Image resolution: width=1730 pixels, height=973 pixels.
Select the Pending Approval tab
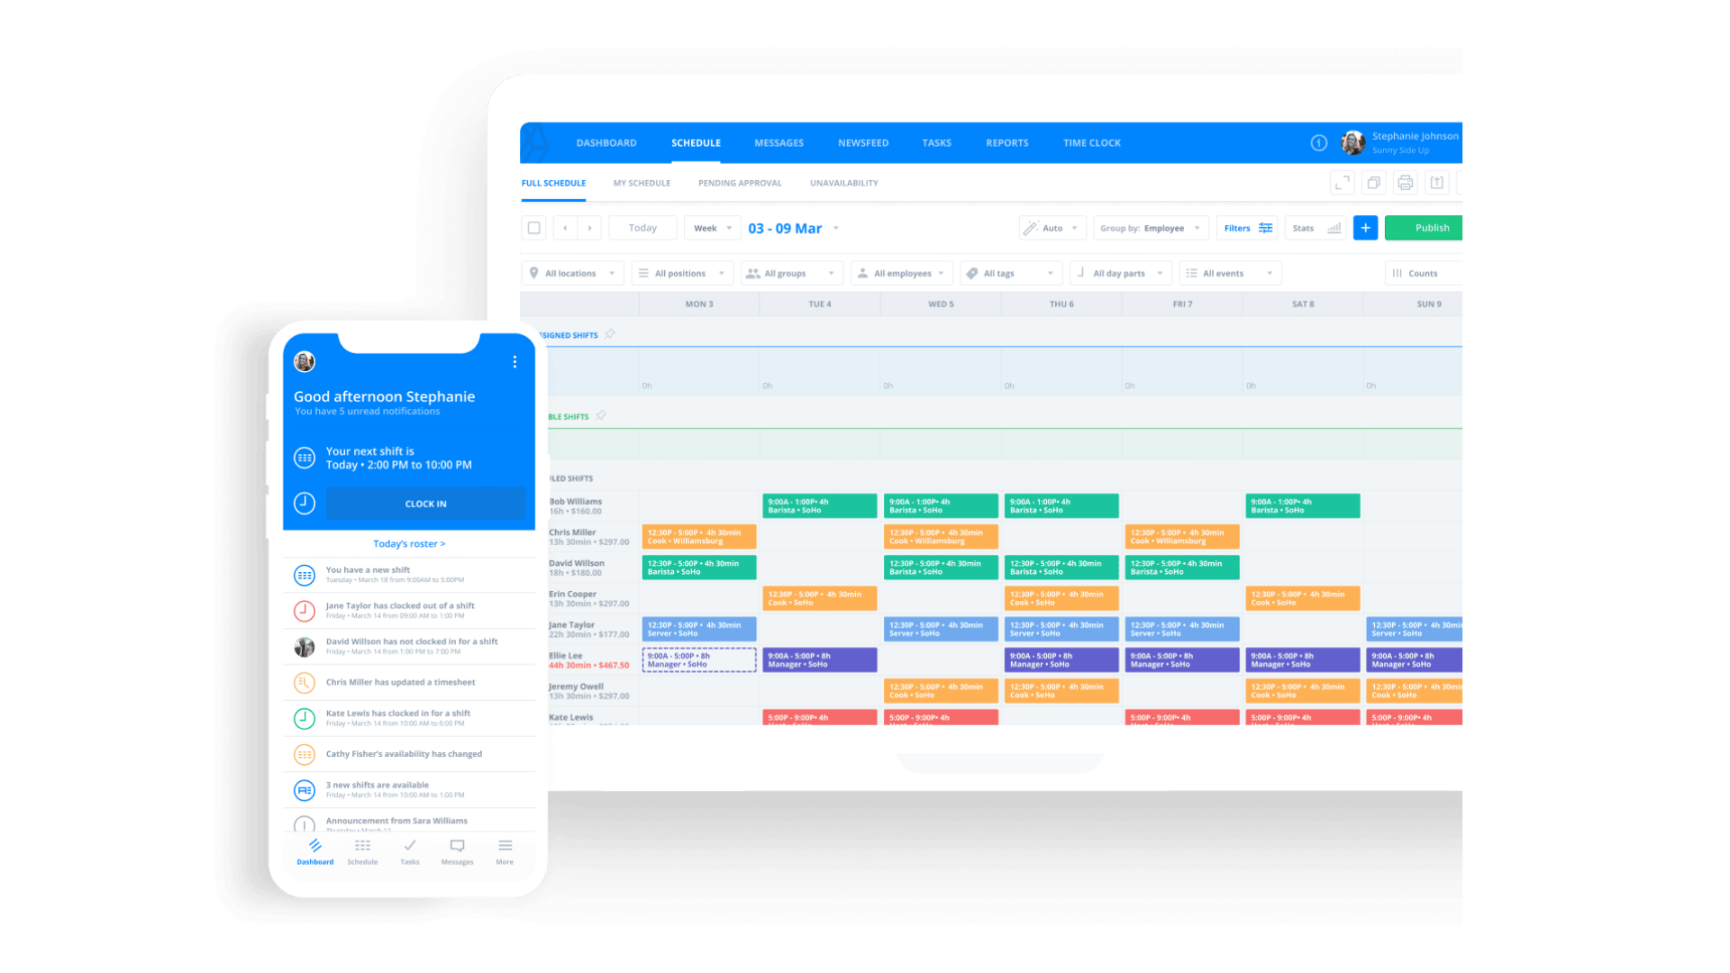pyautogui.click(x=739, y=183)
